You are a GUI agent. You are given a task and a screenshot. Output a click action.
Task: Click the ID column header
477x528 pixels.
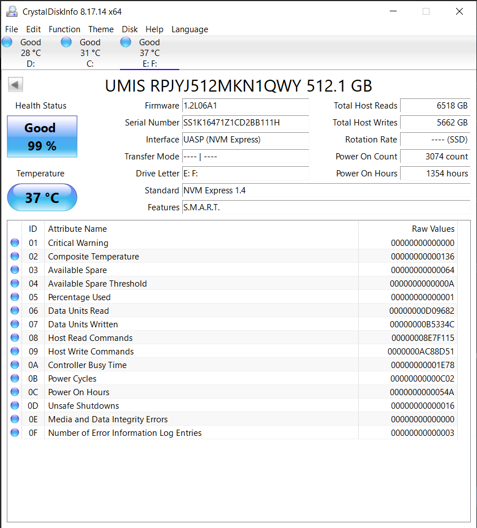tap(33, 229)
